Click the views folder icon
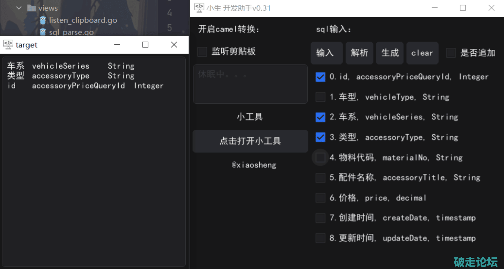The image size is (504, 269). pos(31,8)
